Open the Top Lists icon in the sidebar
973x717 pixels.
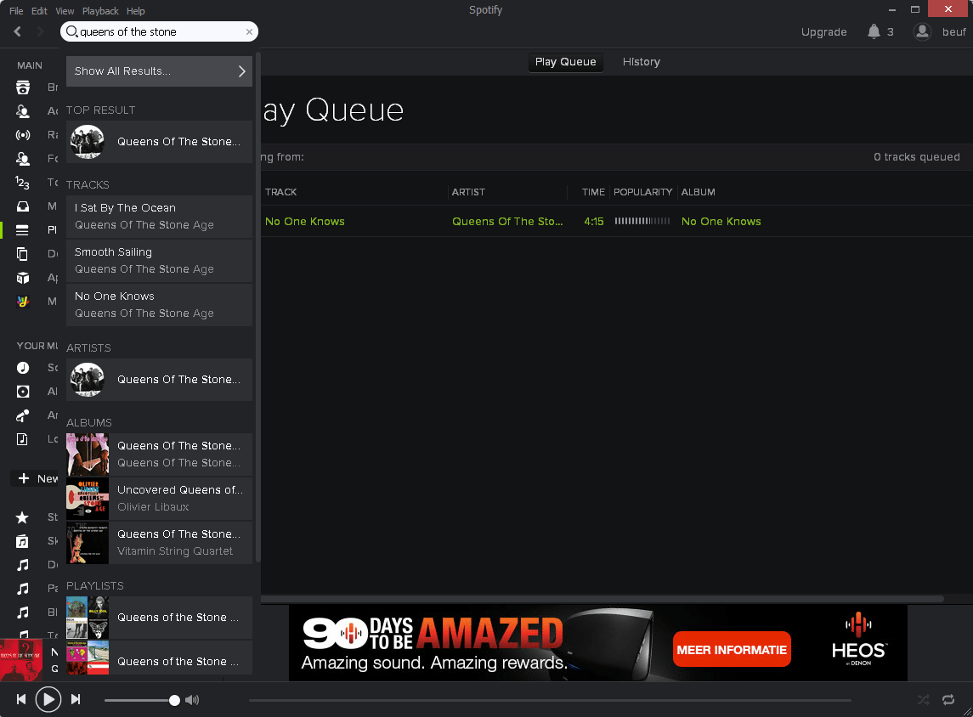tap(23, 183)
